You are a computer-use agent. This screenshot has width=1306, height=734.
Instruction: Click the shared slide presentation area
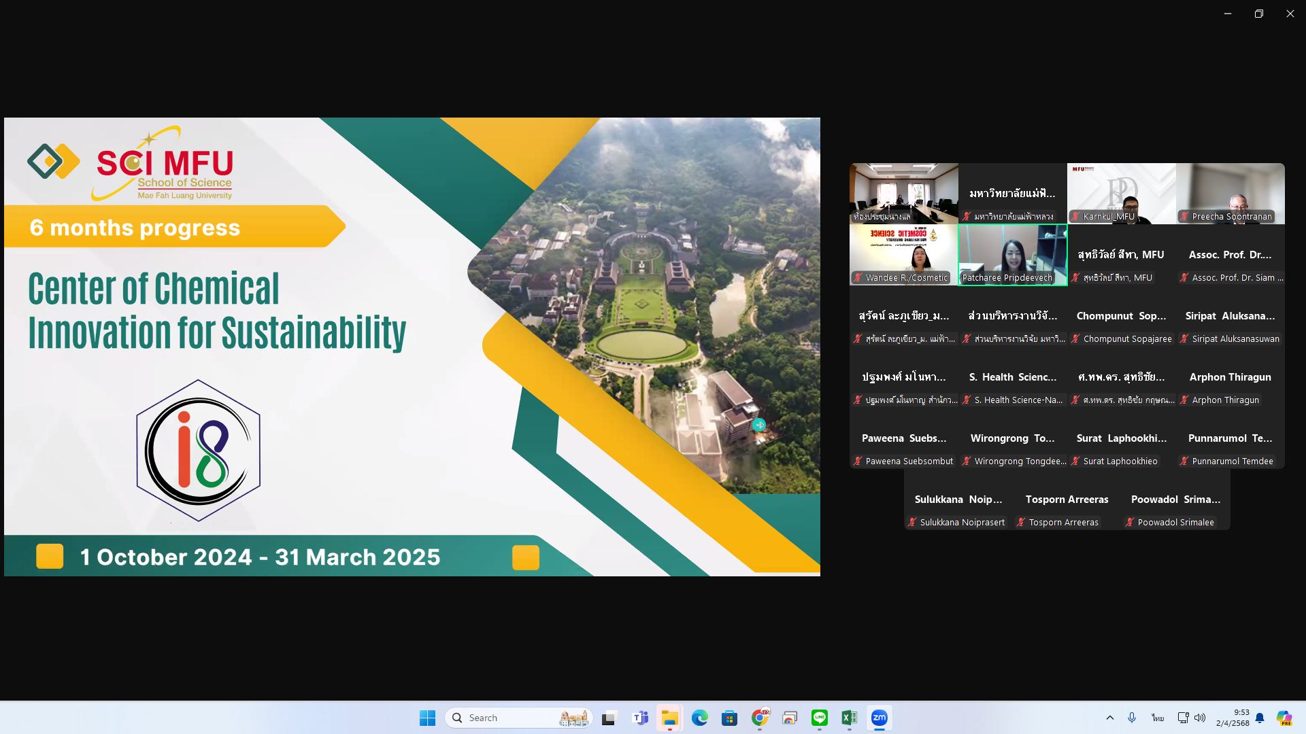click(412, 347)
